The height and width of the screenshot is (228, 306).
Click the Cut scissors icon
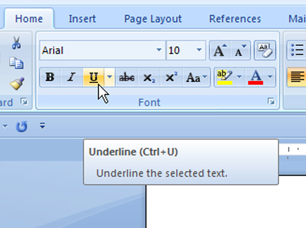click(17, 43)
